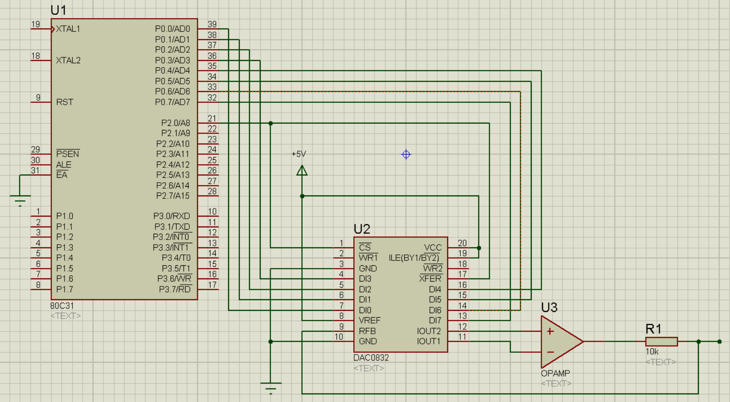Viewport: 730px width, 402px height.
Task: Click the WR2 pin label
Action: coord(433,268)
